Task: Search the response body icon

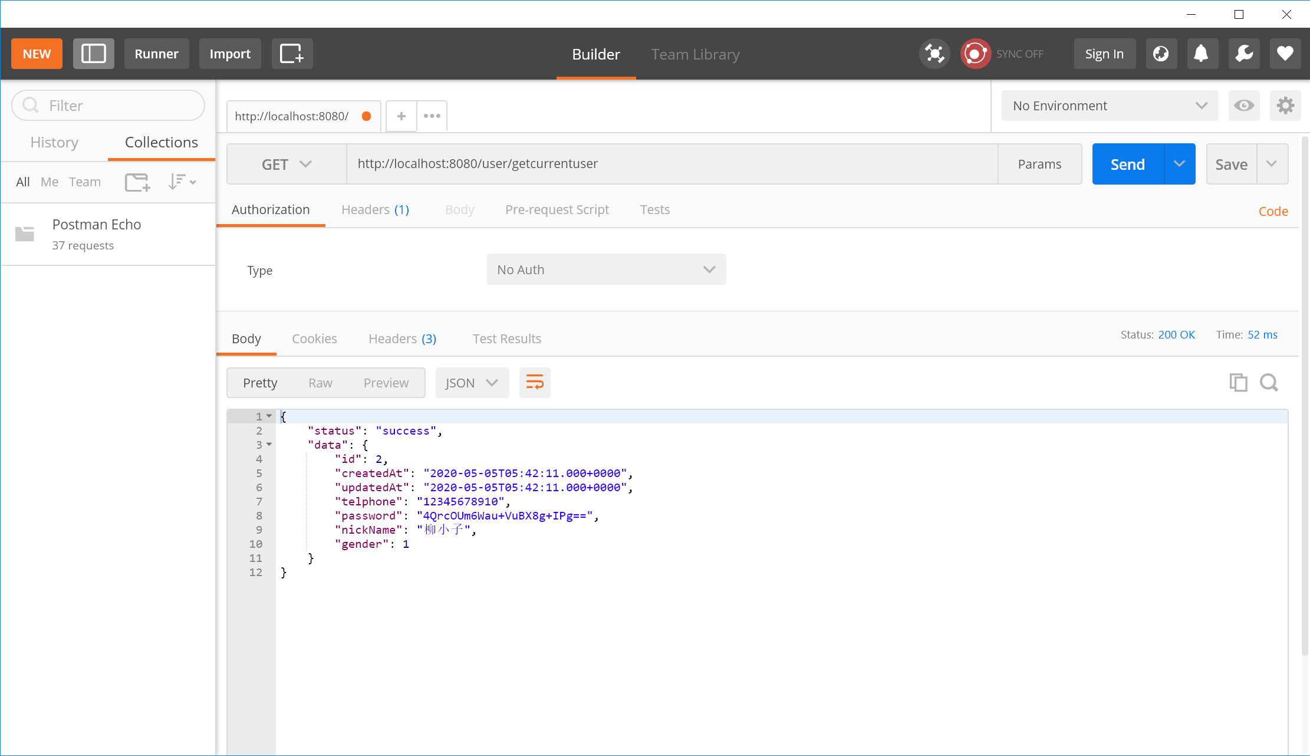Action: click(1269, 383)
